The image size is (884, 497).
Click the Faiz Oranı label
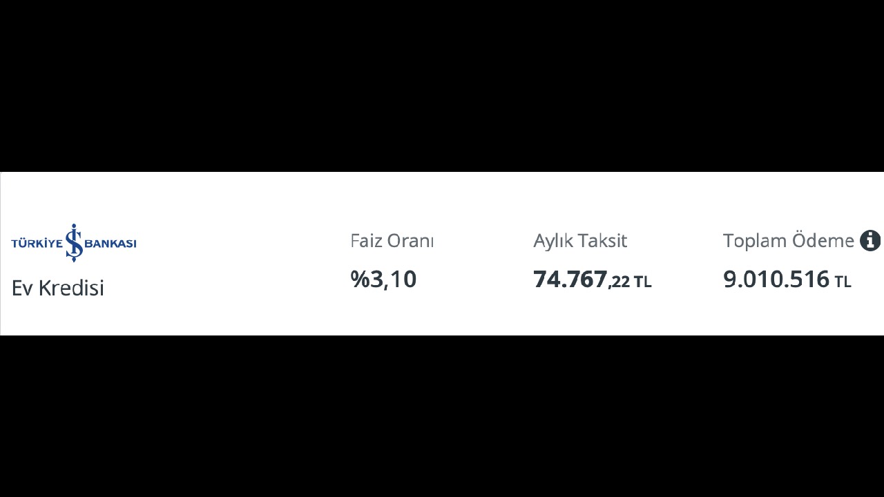coord(392,241)
